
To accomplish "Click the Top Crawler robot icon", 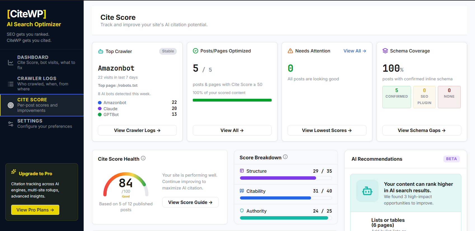I will pos(101,51).
